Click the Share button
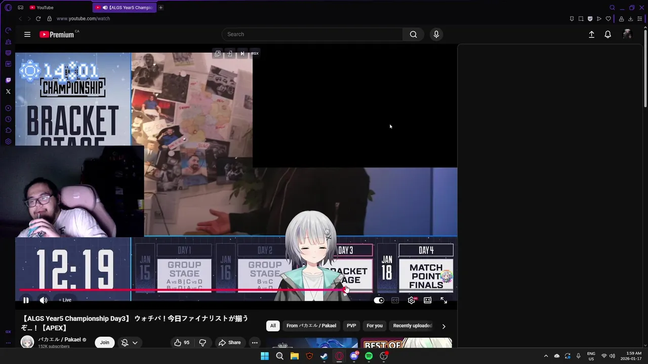 coord(229,343)
